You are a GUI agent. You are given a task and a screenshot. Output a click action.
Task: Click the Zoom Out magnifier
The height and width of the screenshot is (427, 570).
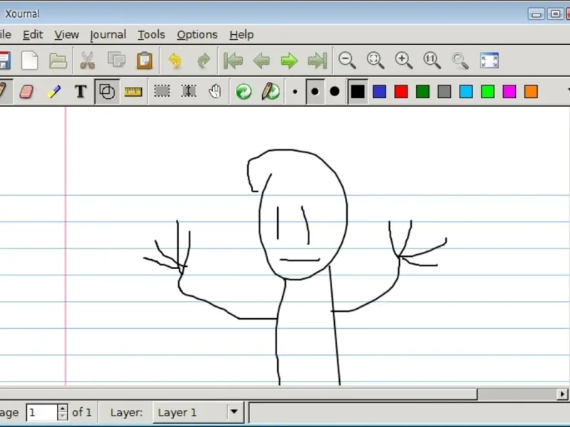coord(347,60)
